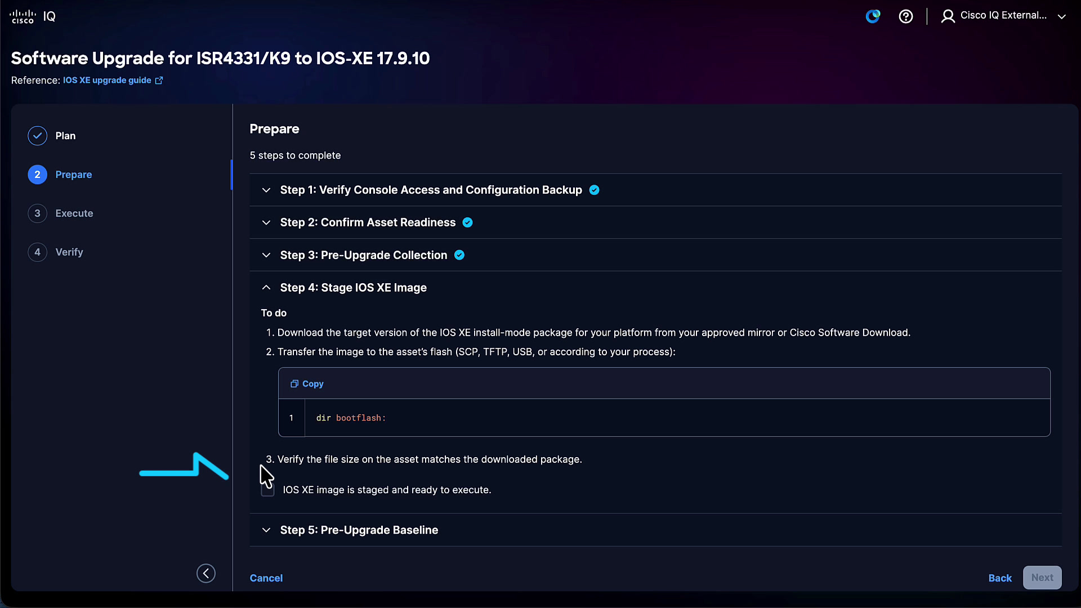This screenshot has height=608, width=1081.
Task: Click the Copy icon in code block
Action: click(x=294, y=384)
